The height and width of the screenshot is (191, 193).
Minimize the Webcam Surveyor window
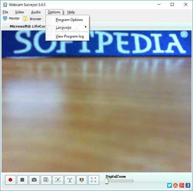159,5
